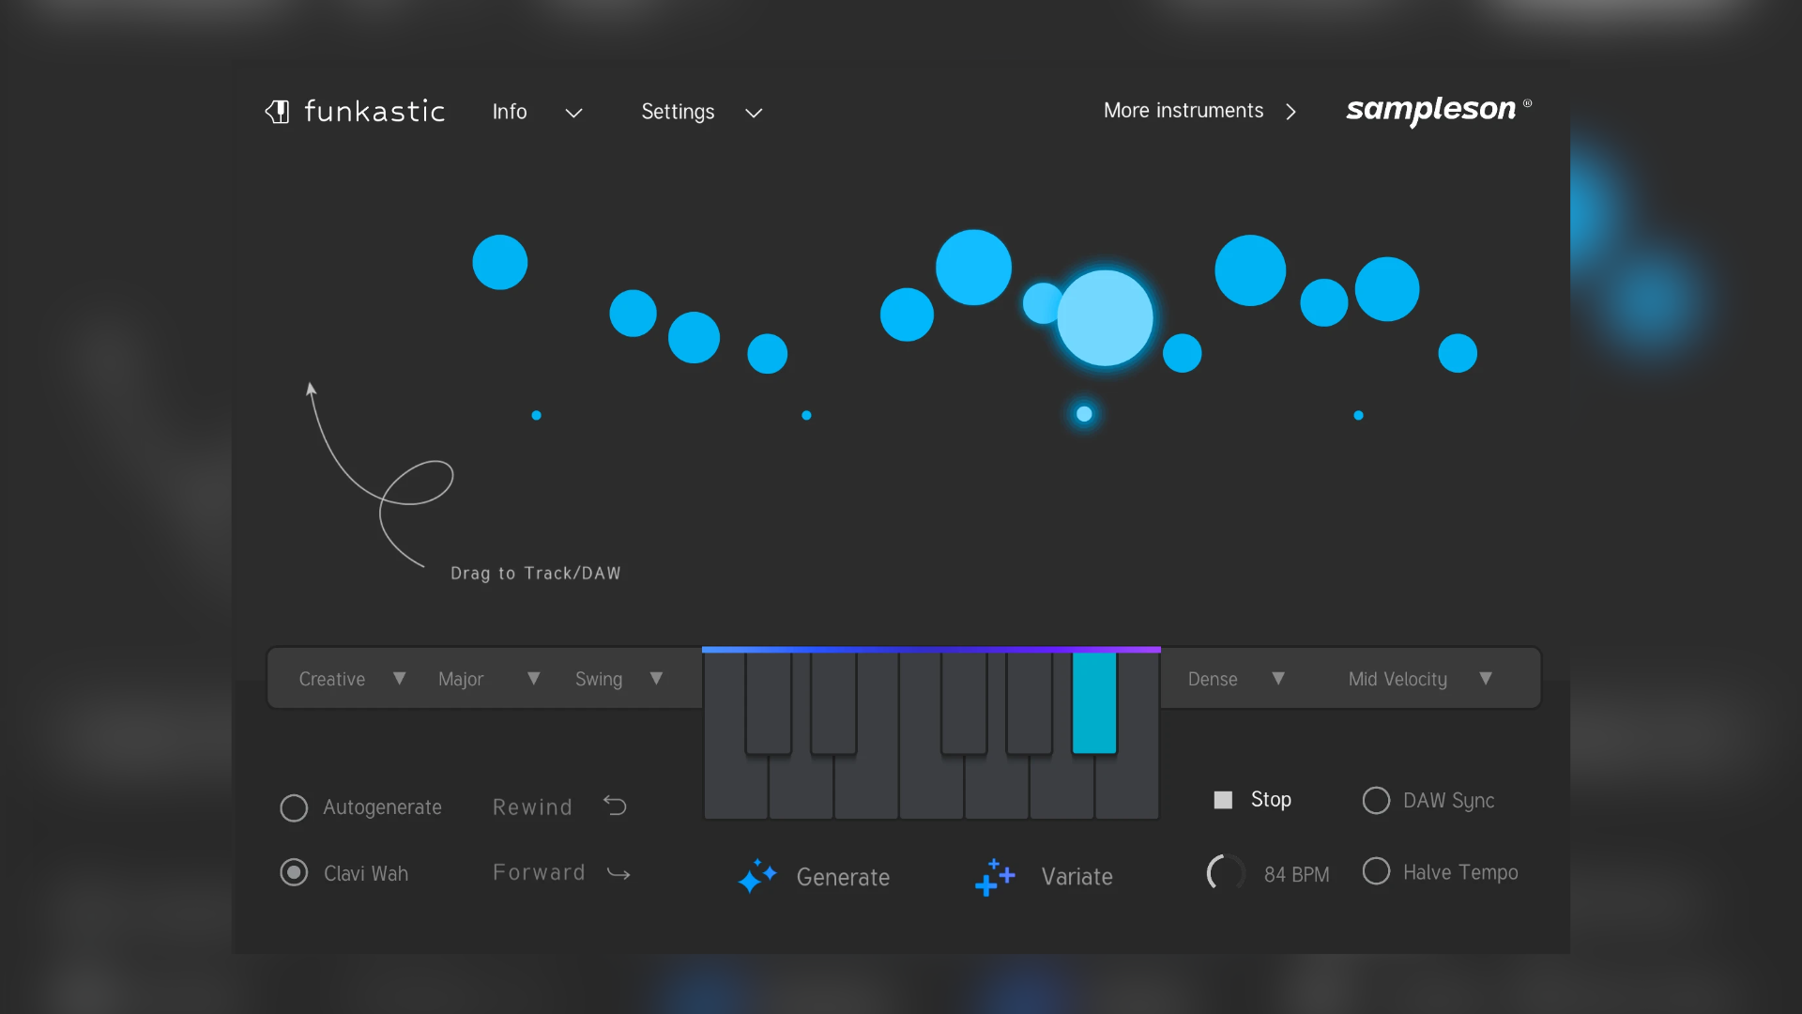Select the Clavi Wah sound
The width and height of the screenshot is (1802, 1014).
(x=294, y=872)
